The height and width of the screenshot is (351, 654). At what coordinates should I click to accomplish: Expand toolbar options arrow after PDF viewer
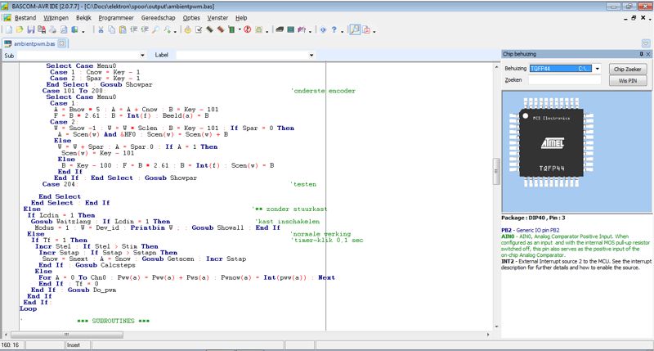coord(374,30)
